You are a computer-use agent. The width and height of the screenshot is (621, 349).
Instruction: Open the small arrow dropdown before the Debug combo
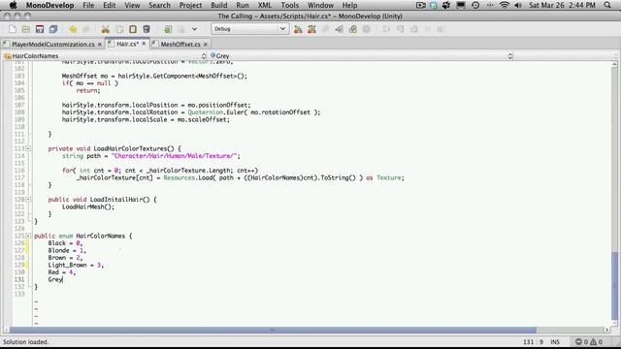point(194,29)
